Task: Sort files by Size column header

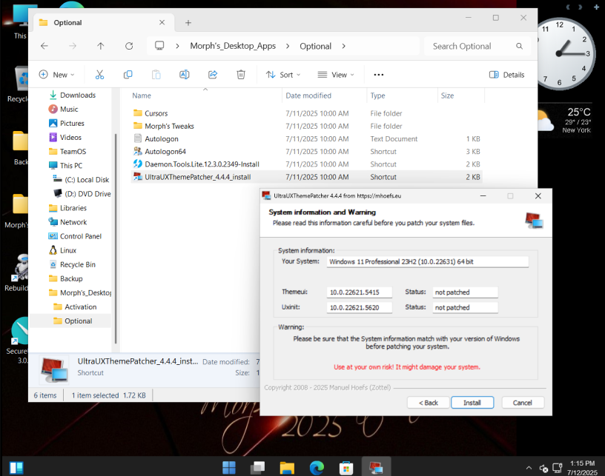Action: 447,95
